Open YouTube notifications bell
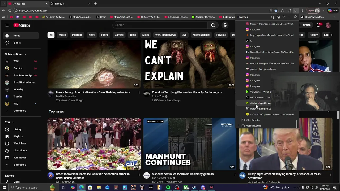The image size is (340, 191). 318,25
